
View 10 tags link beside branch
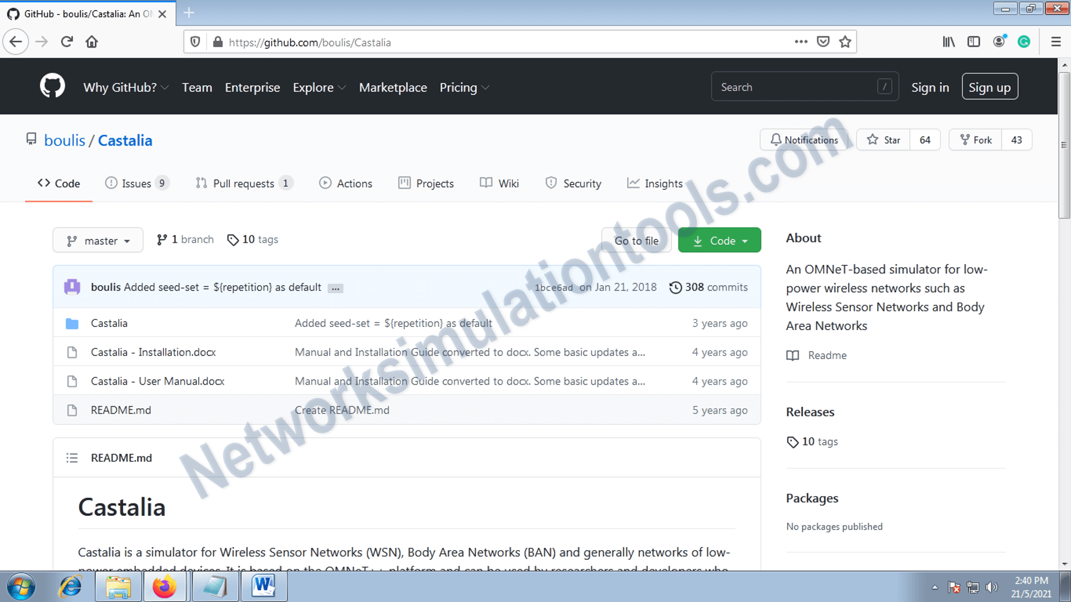coord(253,240)
